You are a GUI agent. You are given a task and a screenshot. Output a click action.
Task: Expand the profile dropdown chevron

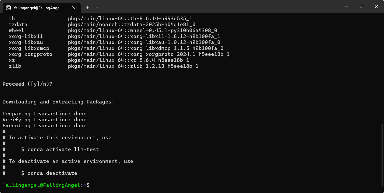97,8
